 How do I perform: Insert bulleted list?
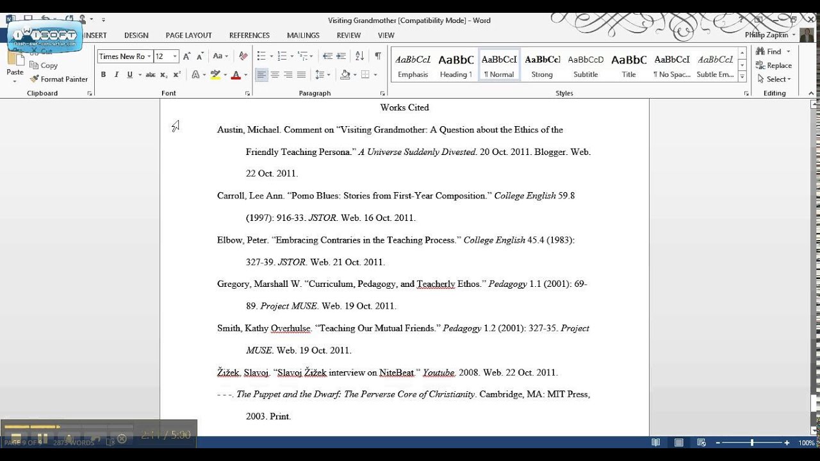point(261,56)
